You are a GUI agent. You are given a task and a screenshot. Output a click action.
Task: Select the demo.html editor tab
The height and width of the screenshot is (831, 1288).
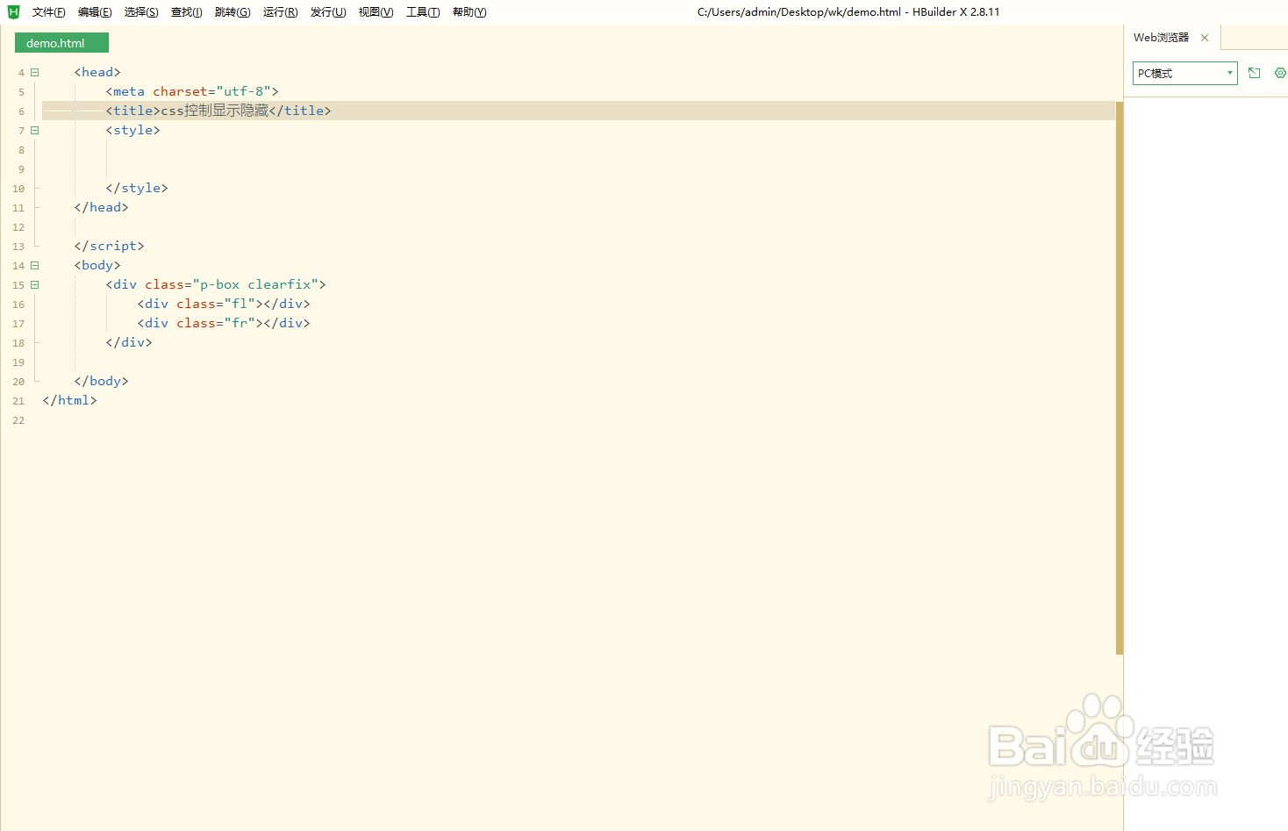[x=61, y=43]
